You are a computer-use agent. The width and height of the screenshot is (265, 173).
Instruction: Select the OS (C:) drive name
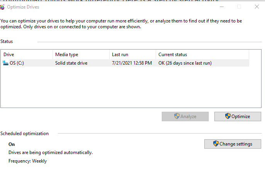click(x=17, y=63)
